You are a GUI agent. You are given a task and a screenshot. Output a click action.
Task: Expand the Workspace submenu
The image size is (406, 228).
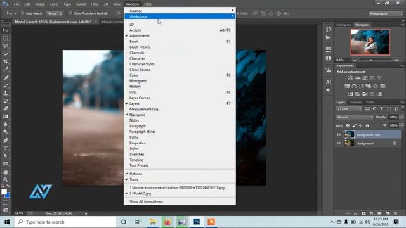click(x=180, y=16)
